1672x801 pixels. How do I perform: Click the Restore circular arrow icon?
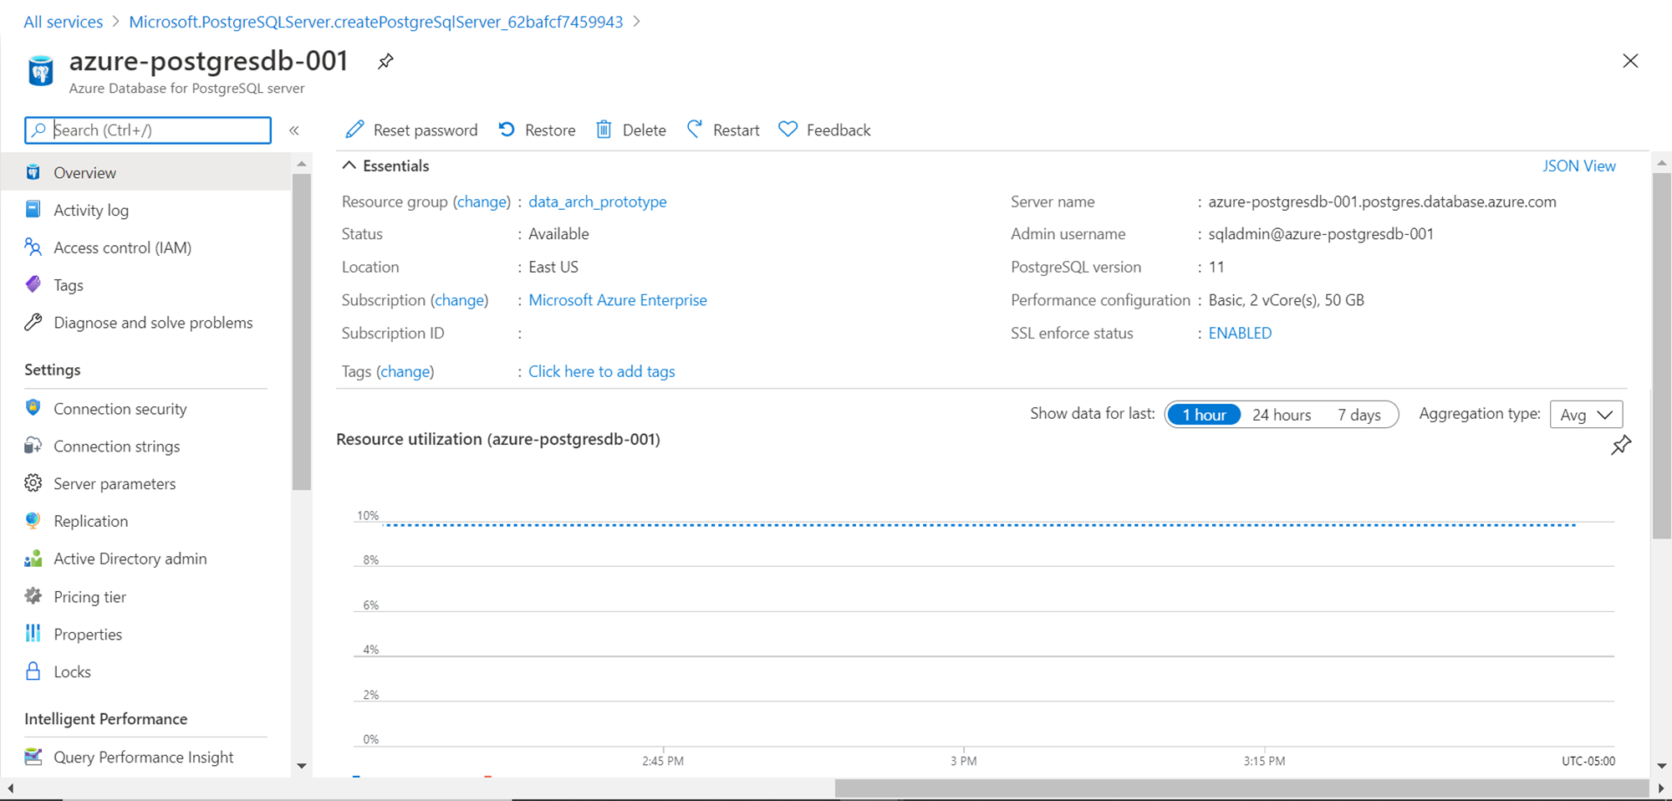coord(507,130)
